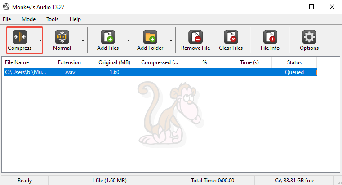Maximize the Monkey's Audio window
342x185 pixels.
tap(311, 7)
